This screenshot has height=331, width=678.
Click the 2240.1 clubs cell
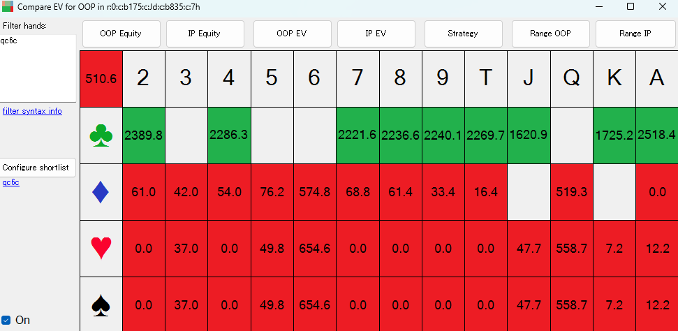tap(443, 135)
